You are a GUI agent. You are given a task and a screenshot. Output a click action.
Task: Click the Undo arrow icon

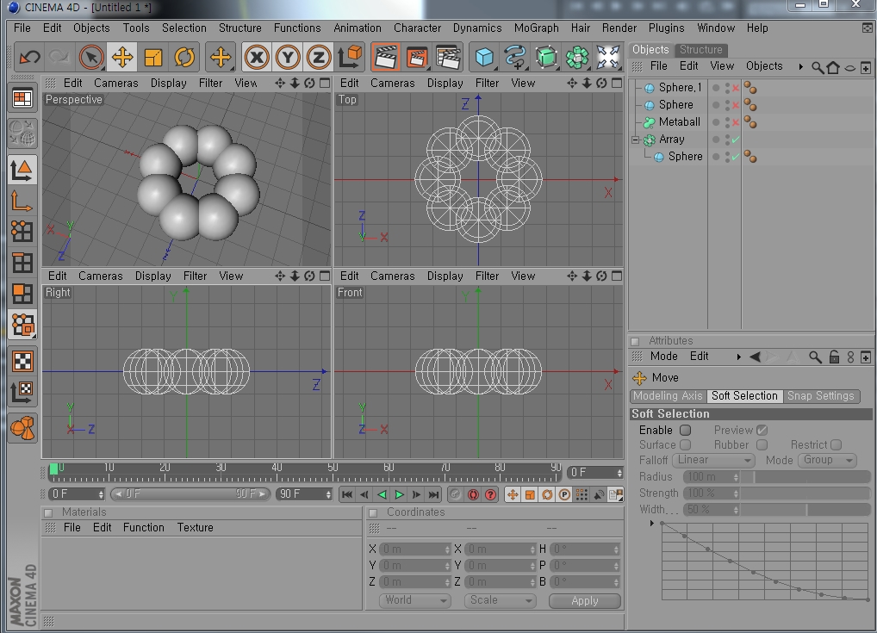pos(29,57)
